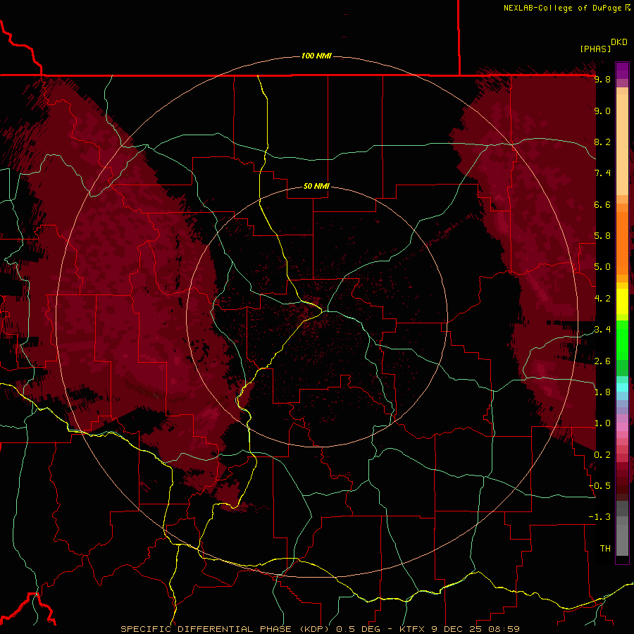Image resolution: width=634 pixels, height=634 pixels.
Task: Click the 5.8 value on the color scale
Action: click(602, 236)
